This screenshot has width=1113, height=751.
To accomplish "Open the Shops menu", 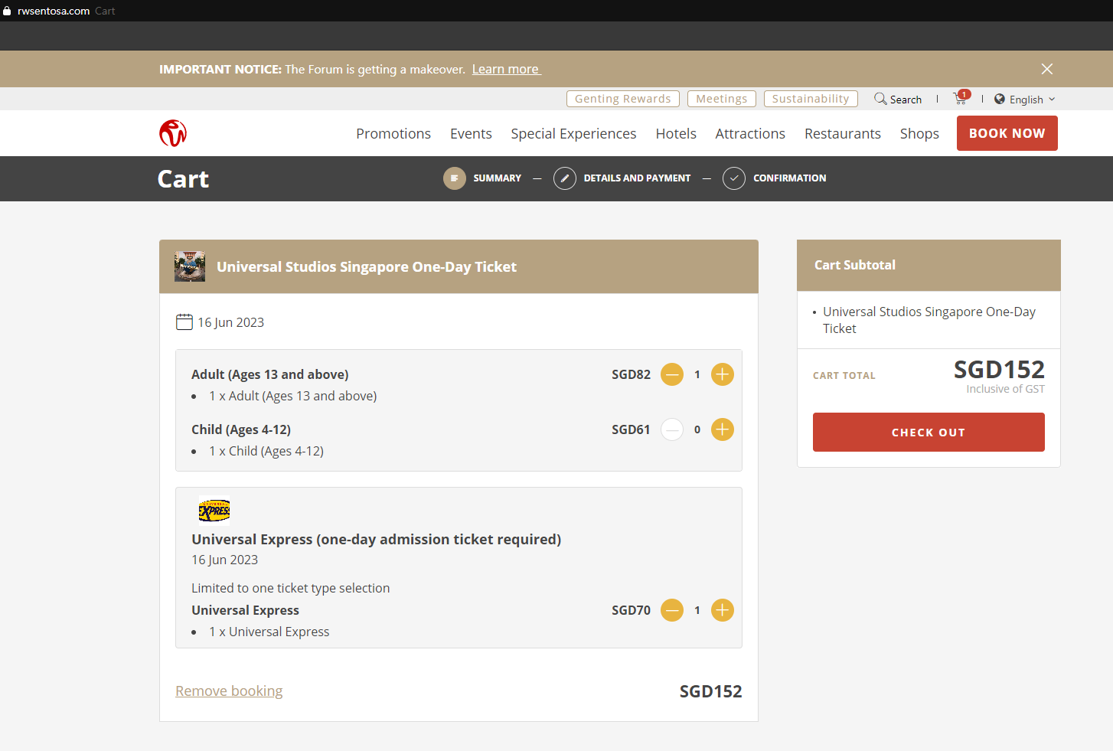I will [x=919, y=133].
